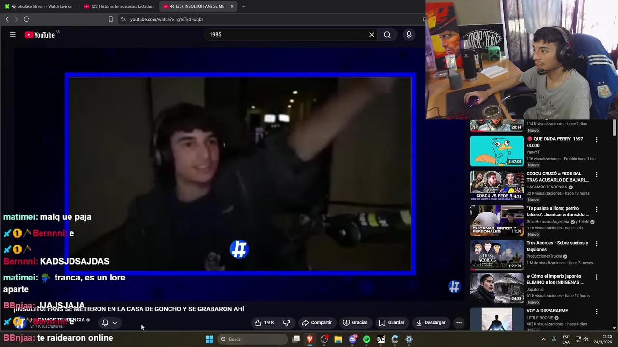Open Japatonic channel link
Viewport: 618px width, 347px height.
[x=535, y=290]
